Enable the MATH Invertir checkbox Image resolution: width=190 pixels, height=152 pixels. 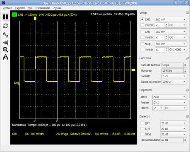tap(142, 49)
